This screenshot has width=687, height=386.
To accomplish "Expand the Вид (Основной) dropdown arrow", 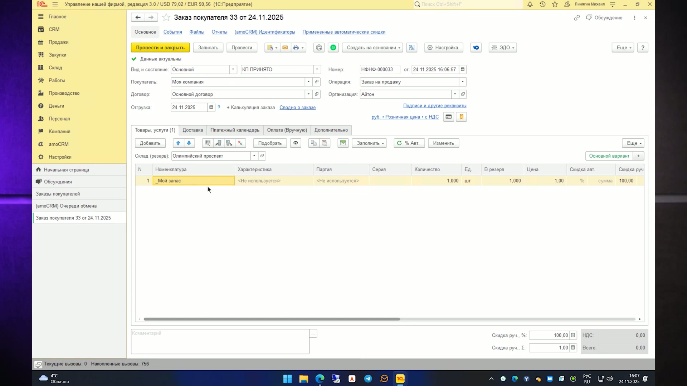I will [233, 69].
